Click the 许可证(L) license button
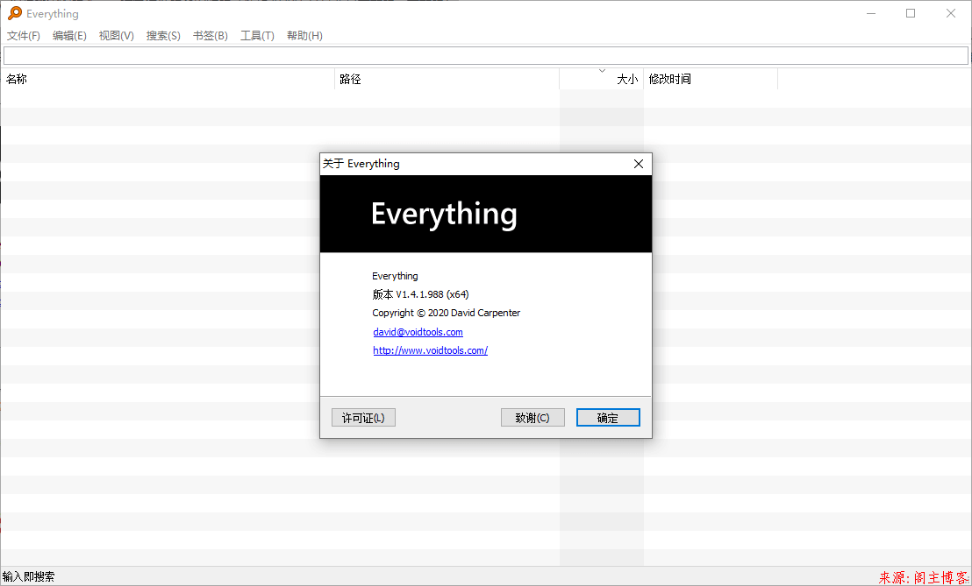The height and width of the screenshot is (586, 972). pos(363,418)
